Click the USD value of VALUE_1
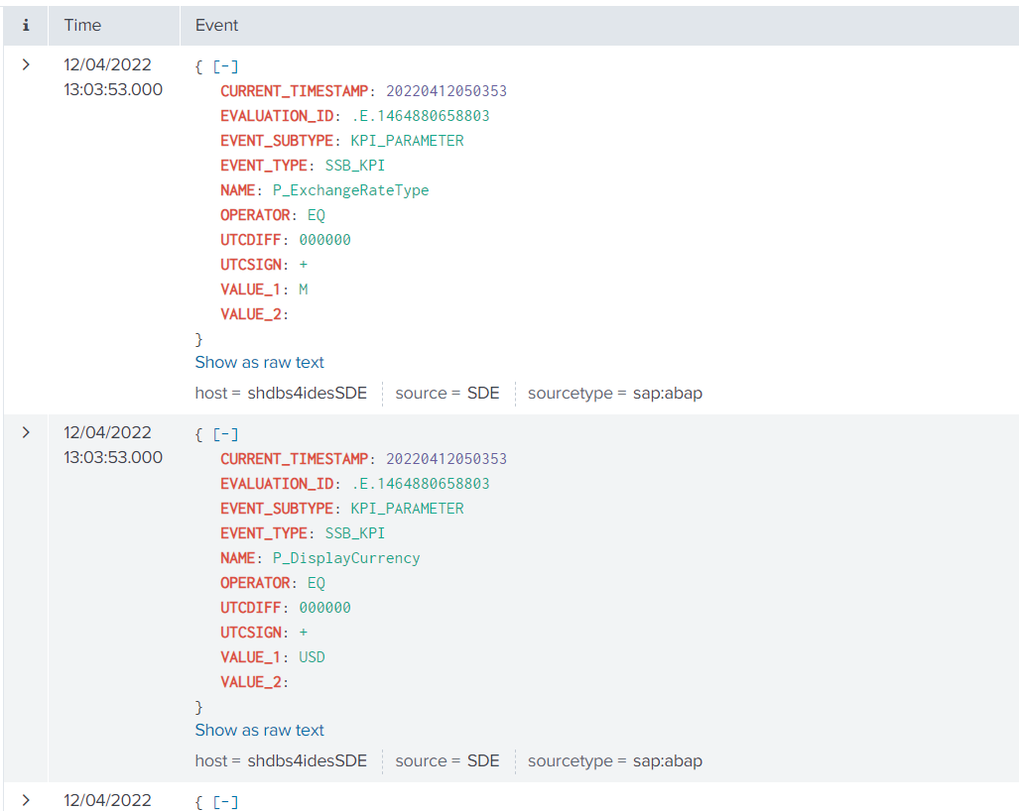Viewport: 1019px width, 811px height. [x=312, y=657]
